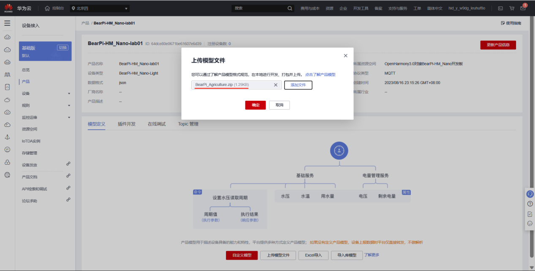Click the question mark help icon
This screenshot has height=271, width=535.
click(530, 204)
